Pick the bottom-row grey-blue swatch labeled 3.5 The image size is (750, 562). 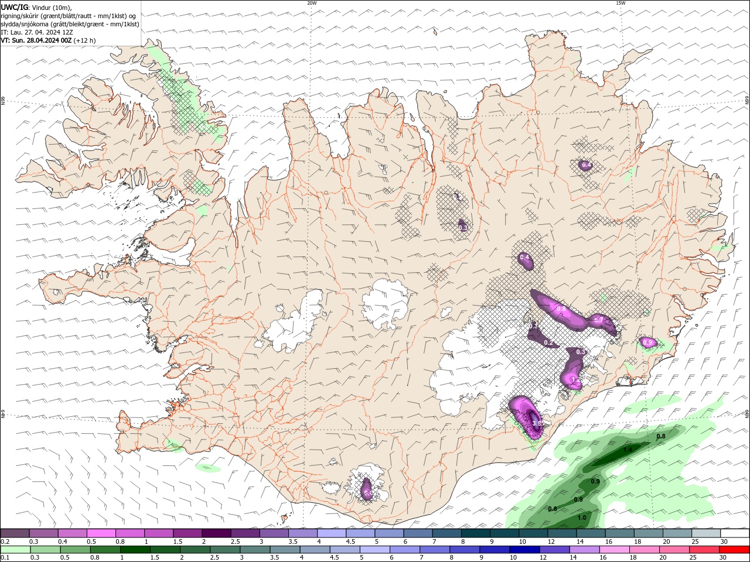tap(284, 550)
